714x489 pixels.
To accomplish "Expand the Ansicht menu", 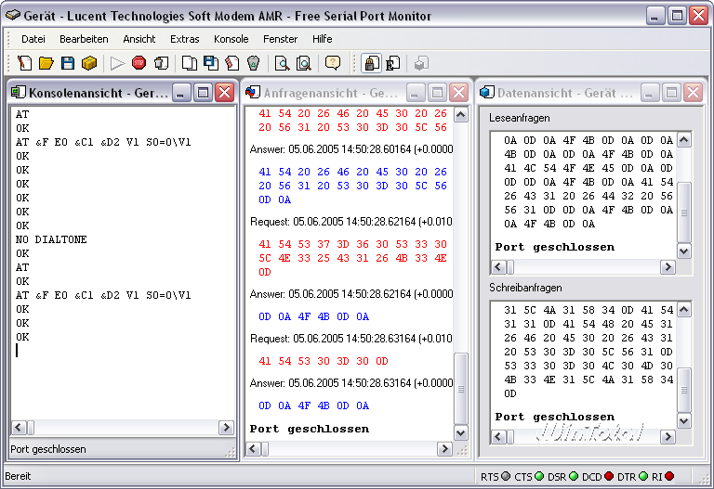I will click(x=139, y=39).
